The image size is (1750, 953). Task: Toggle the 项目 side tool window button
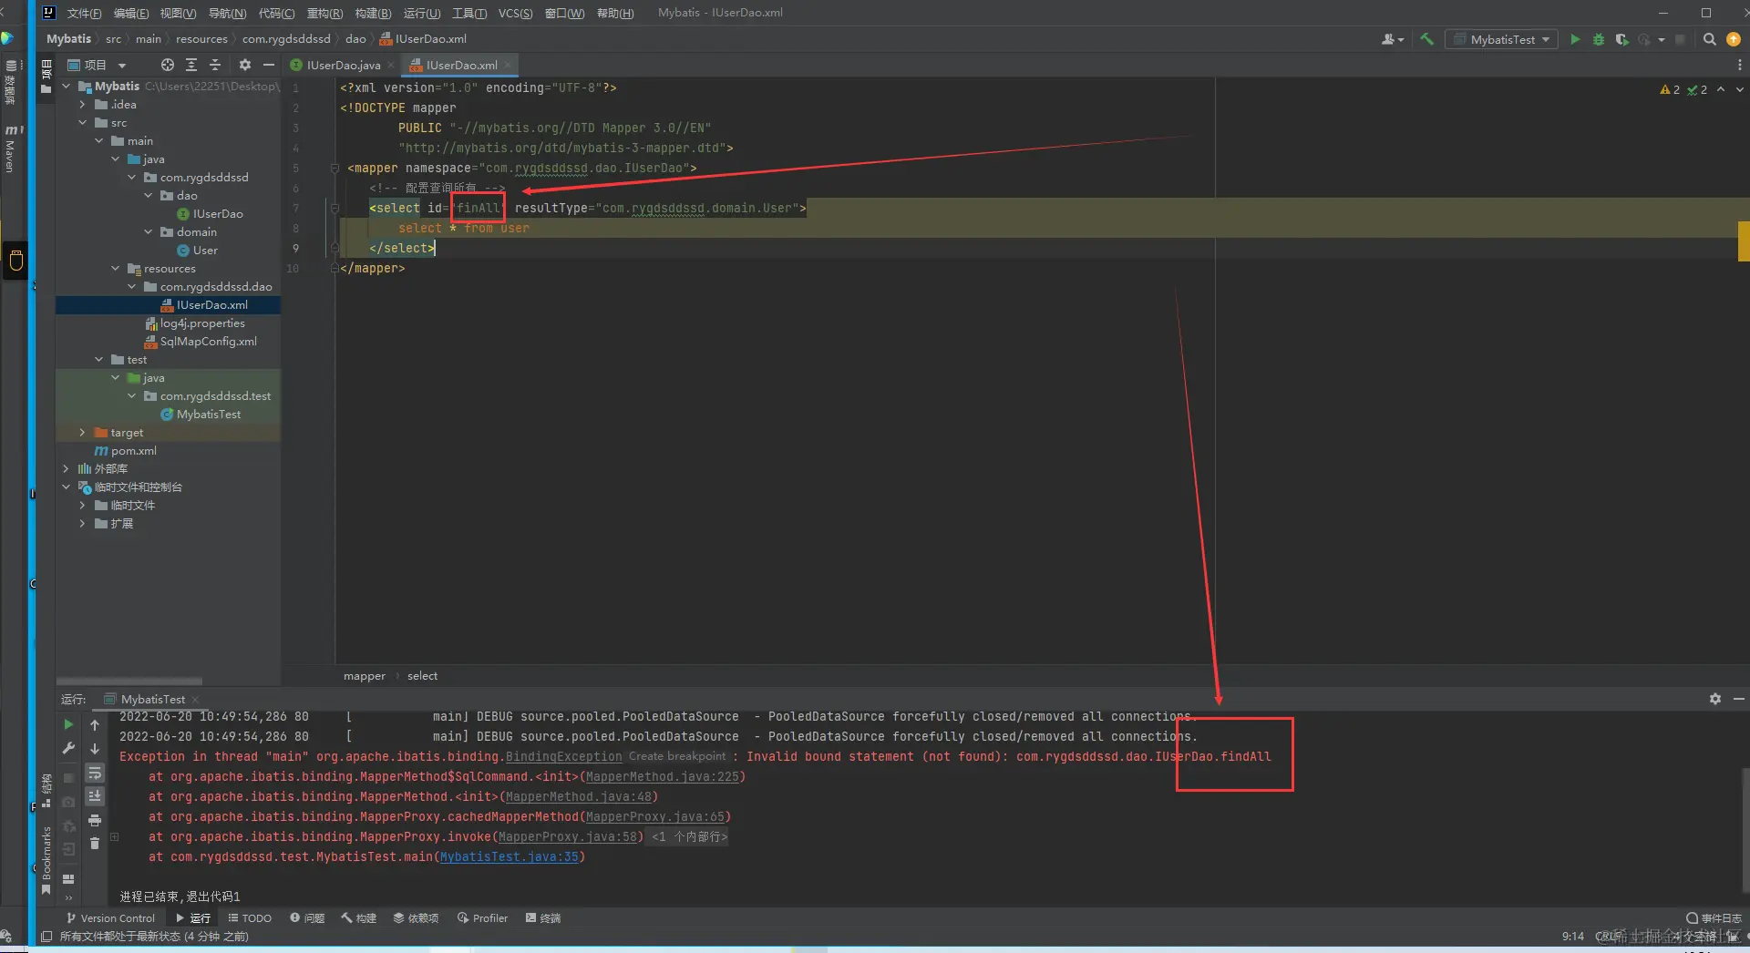(46, 76)
